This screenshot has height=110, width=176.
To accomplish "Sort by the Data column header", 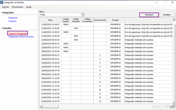I will click(50, 20).
